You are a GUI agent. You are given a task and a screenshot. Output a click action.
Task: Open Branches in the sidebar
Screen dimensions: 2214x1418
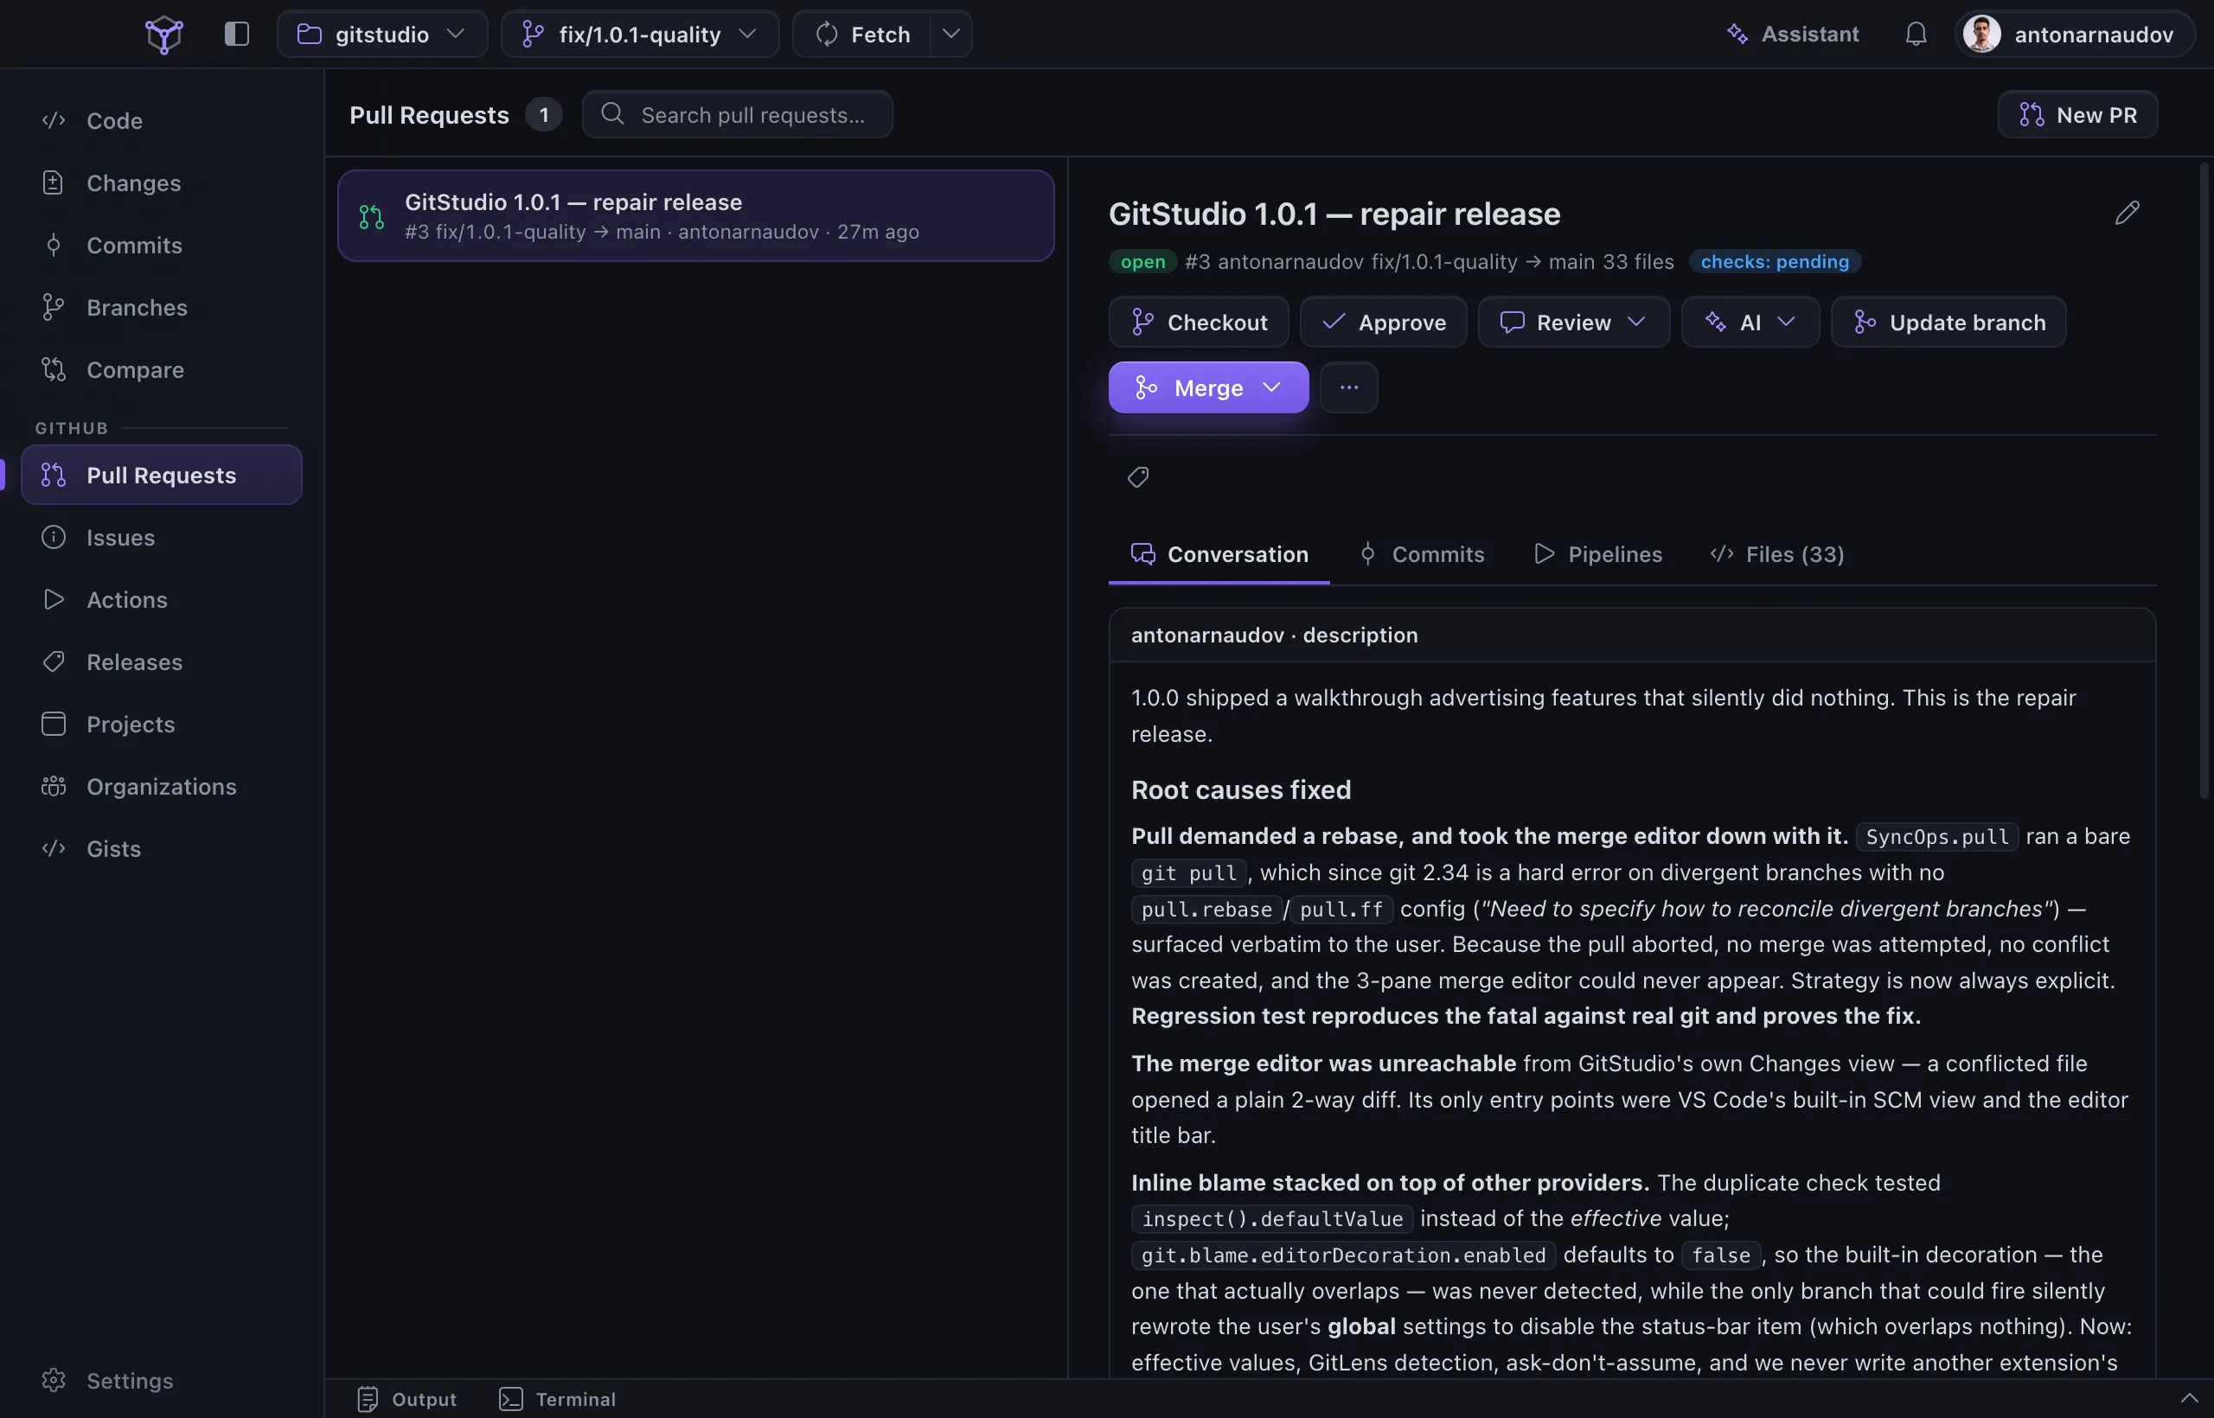pyautogui.click(x=162, y=307)
